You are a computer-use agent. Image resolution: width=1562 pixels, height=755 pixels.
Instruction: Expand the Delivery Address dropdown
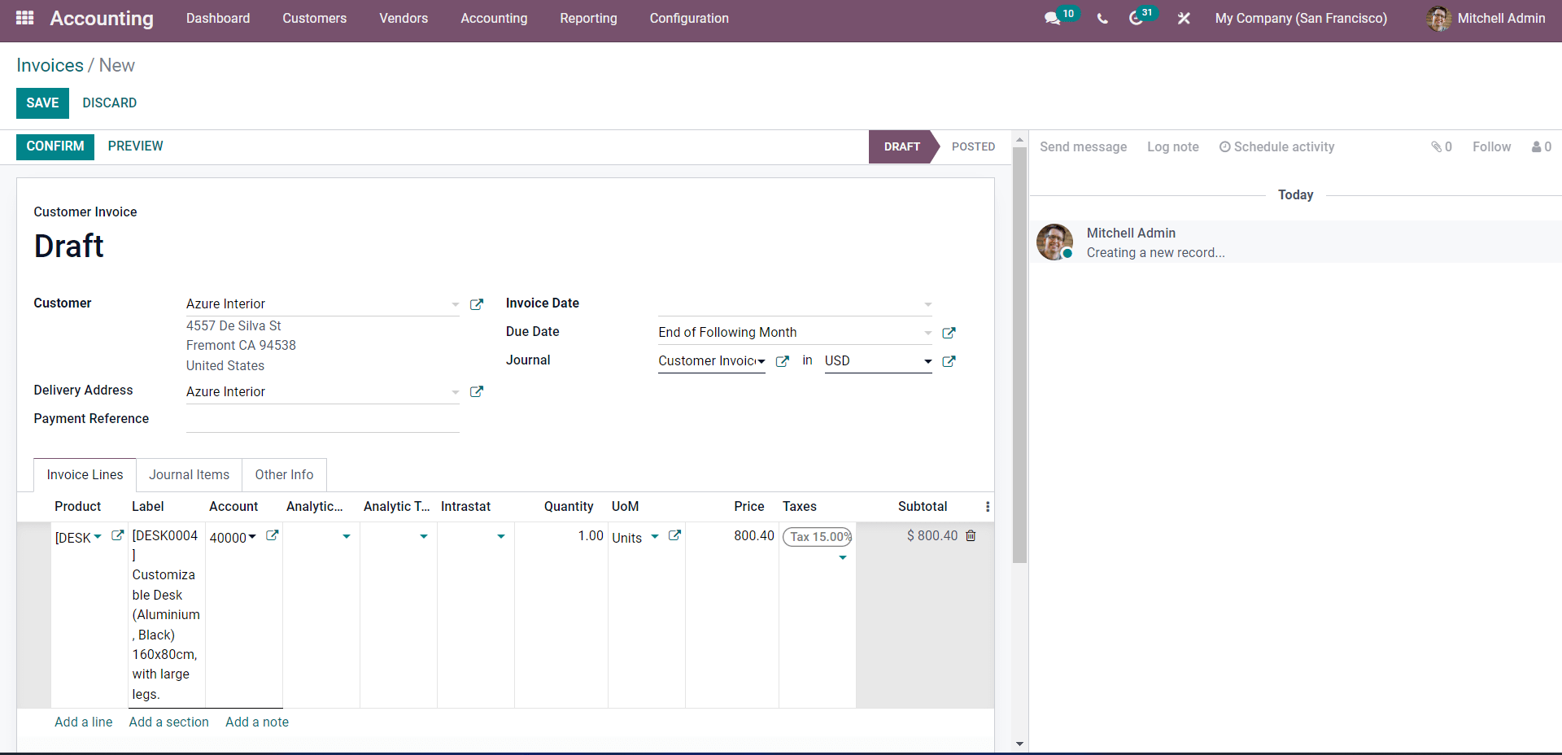point(456,392)
